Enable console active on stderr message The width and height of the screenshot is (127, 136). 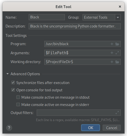[x=18, y=104]
